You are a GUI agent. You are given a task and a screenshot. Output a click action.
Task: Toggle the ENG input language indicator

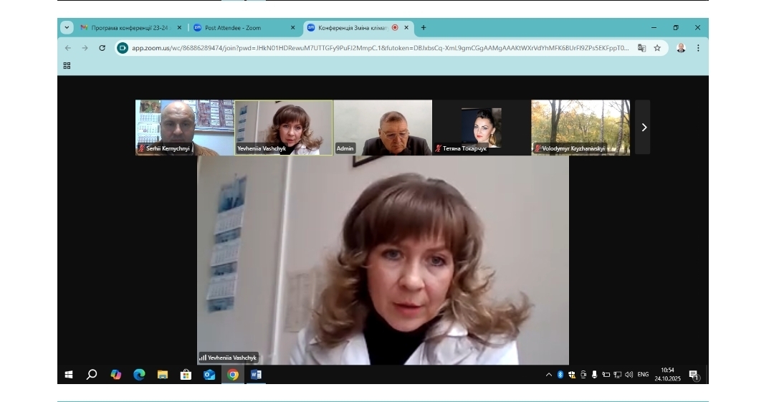coord(643,374)
